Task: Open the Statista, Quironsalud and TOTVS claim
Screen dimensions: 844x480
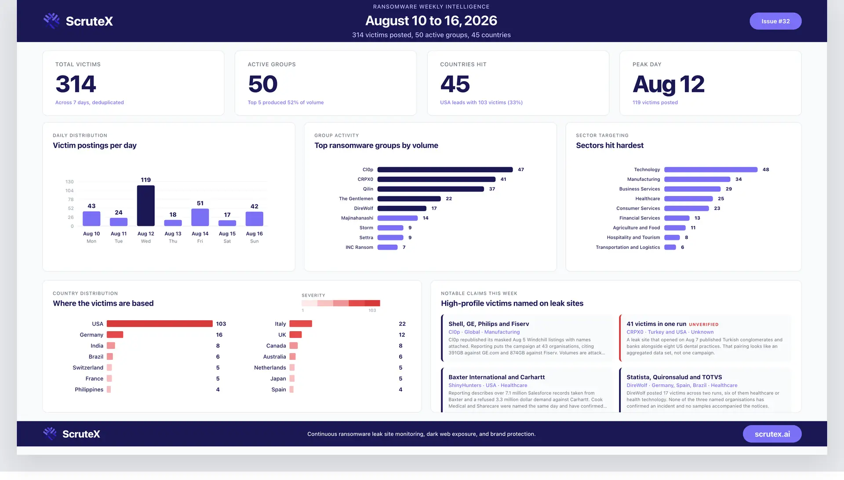Action: coord(705,390)
